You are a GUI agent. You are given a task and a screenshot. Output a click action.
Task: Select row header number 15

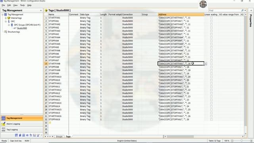click(46, 64)
